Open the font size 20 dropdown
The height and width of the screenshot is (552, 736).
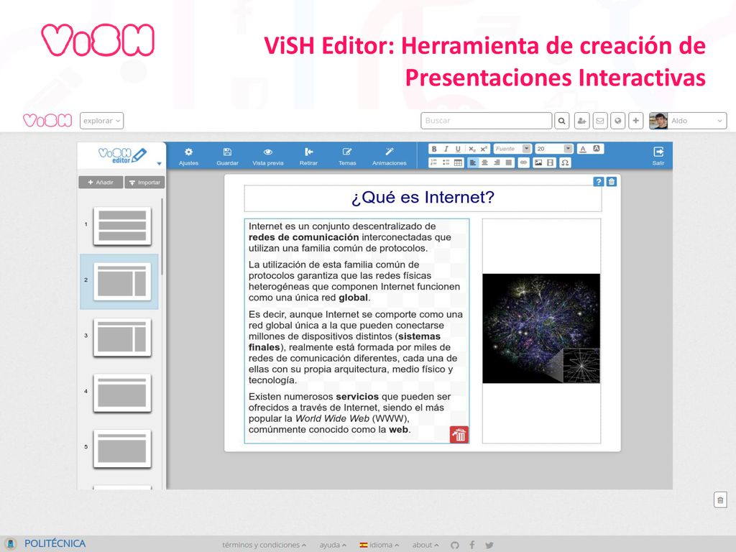pos(554,149)
